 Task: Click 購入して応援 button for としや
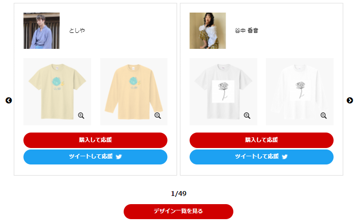click(x=95, y=140)
